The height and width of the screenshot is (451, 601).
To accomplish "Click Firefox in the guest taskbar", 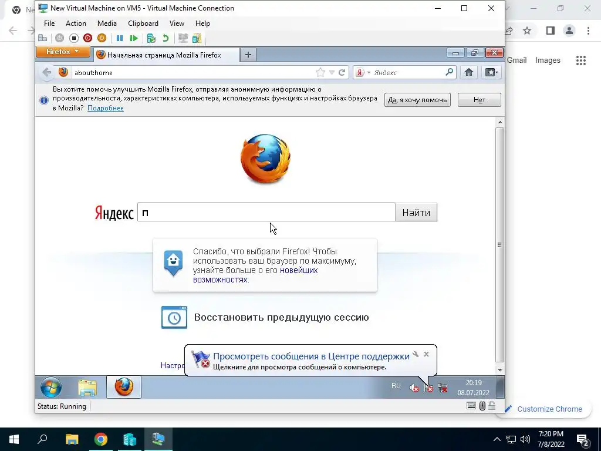I will pyautogui.click(x=124, y=387).
